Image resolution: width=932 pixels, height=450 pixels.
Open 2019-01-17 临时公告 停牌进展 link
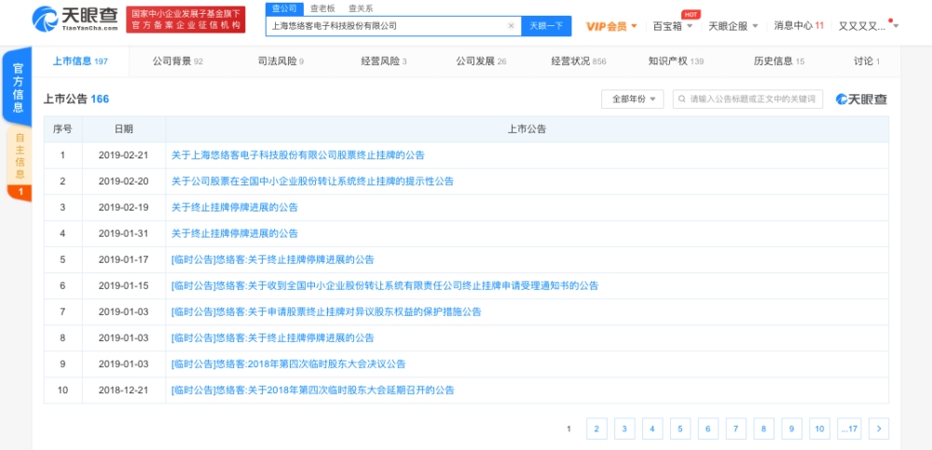[x=272, y=260]
